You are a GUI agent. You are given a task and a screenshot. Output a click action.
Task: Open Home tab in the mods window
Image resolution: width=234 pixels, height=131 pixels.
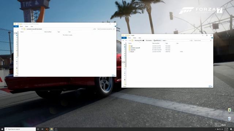(129, 38)
